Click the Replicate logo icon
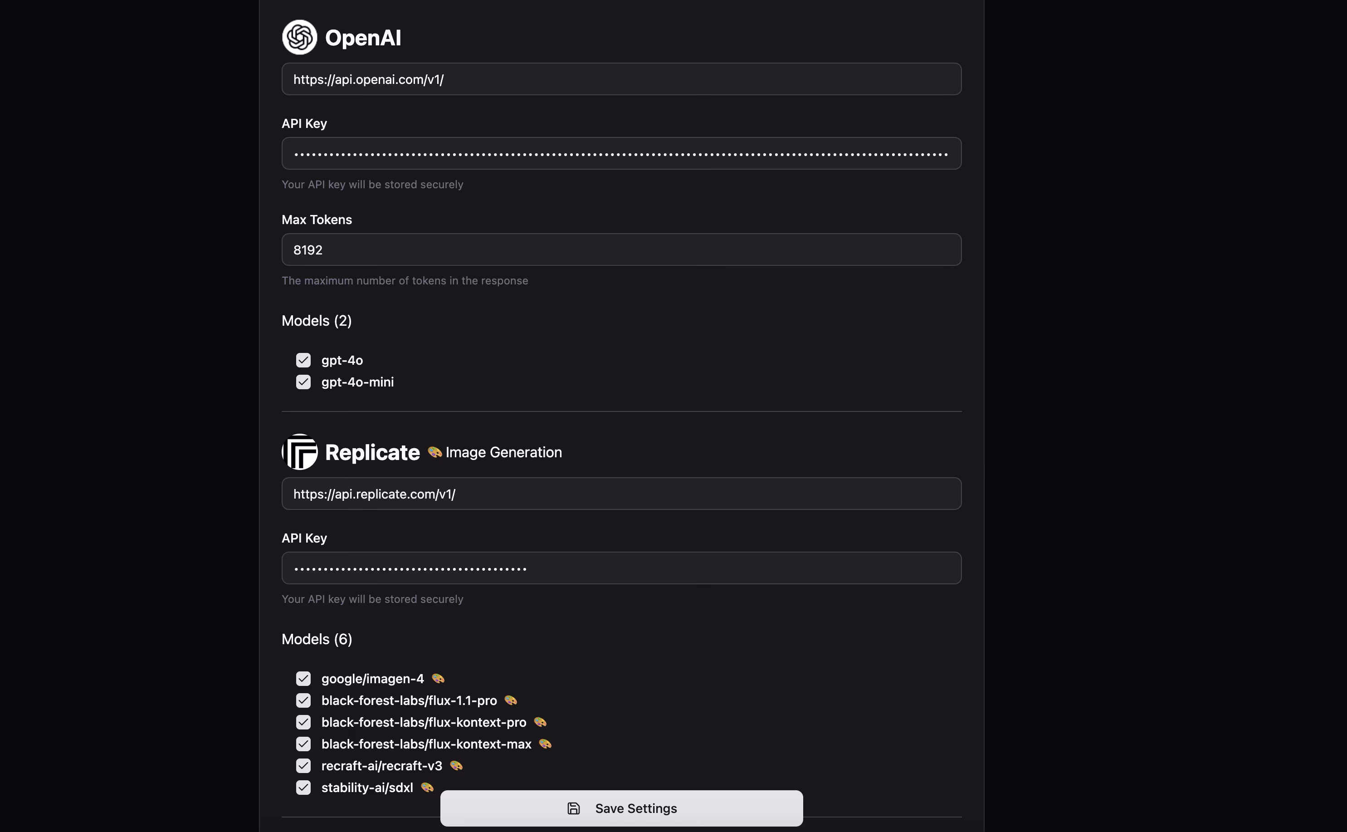1347x832 pixels. pos(299,452)
